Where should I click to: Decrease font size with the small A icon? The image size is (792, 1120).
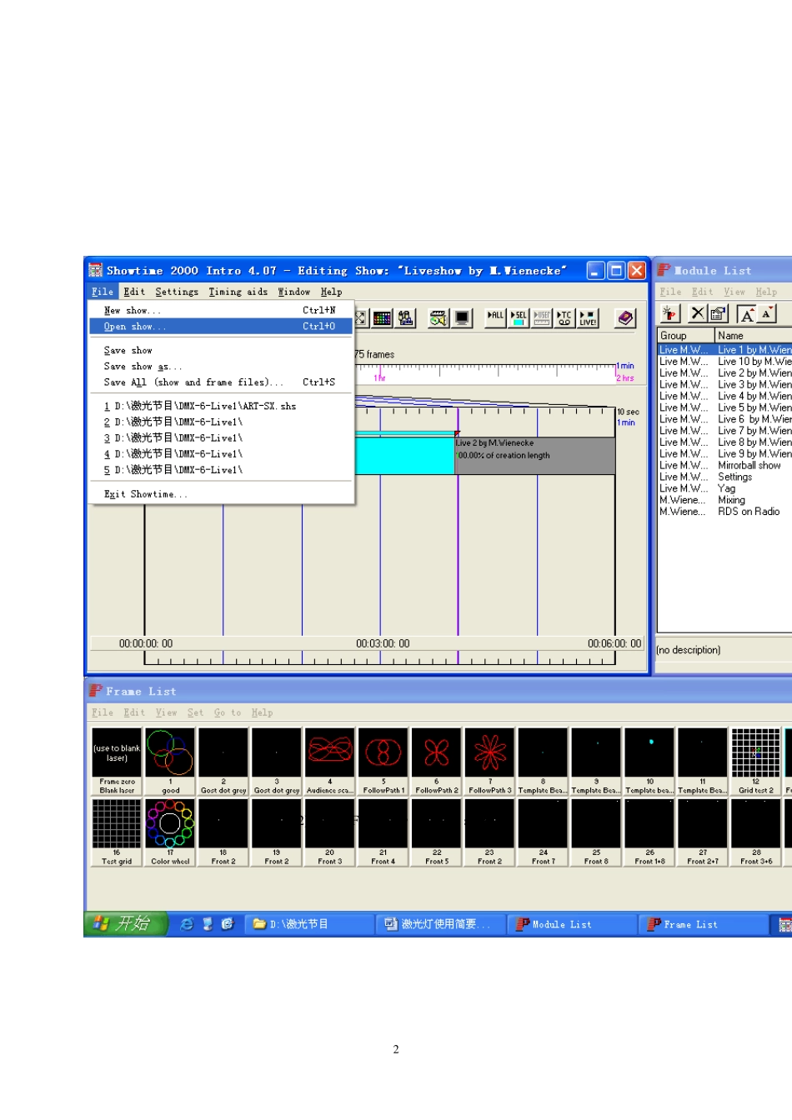[x=767, y=313]
